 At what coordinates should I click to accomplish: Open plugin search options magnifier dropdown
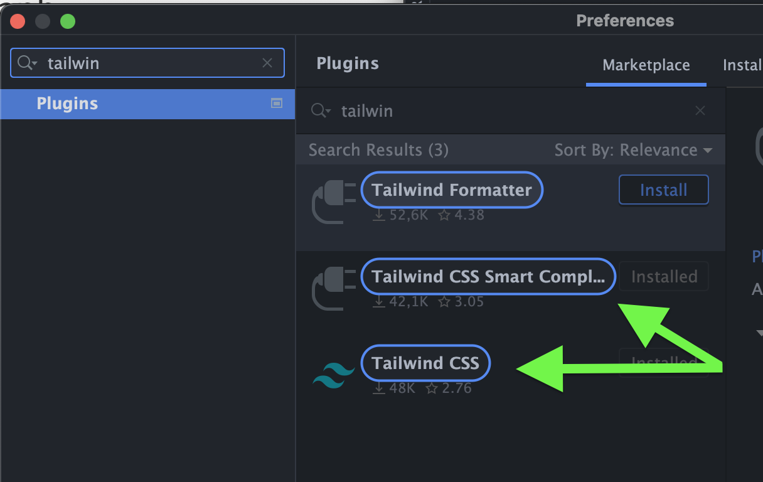click(321, 111)
